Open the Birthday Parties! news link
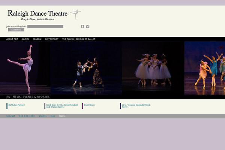 tap(16, 105)
